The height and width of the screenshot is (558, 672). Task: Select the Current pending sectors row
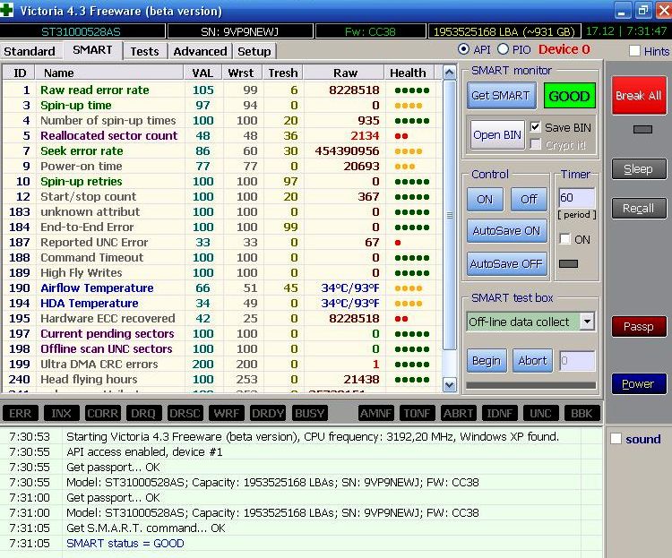point(220,333)
